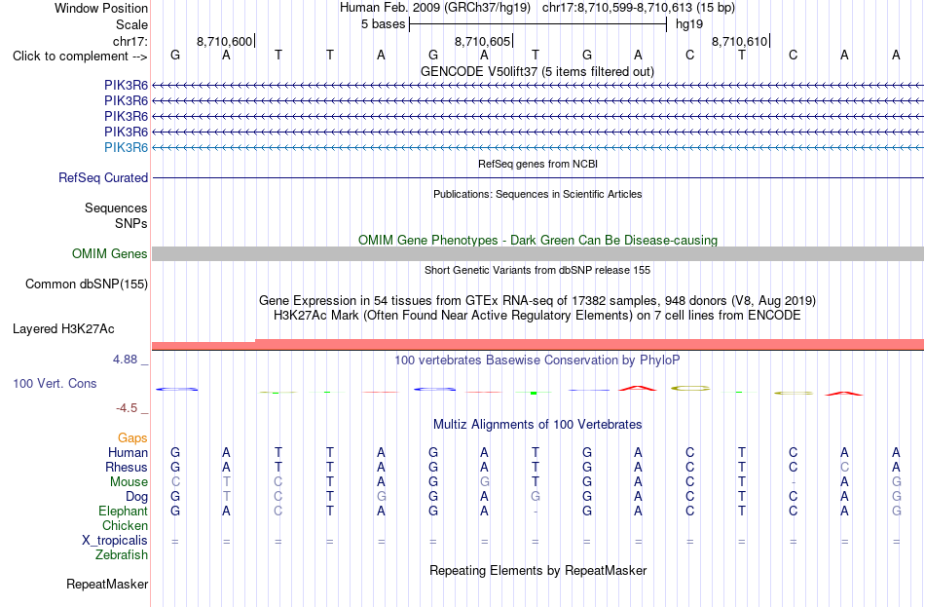Select the light-blue PIK3R6 transcript label

[x=126, y=148]
